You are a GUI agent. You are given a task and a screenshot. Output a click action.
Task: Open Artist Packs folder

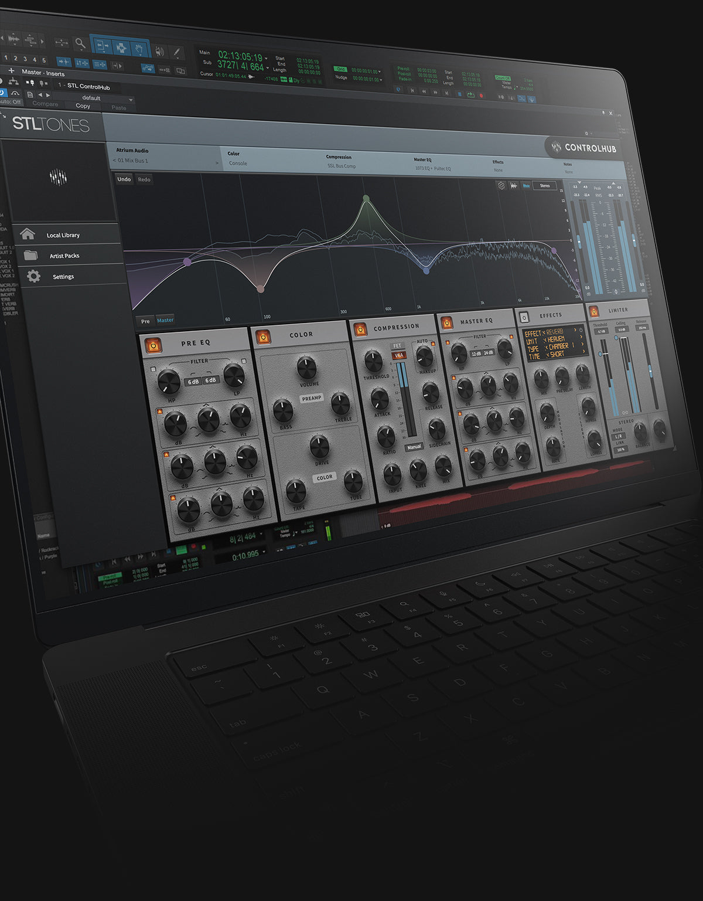coord(64,256)
